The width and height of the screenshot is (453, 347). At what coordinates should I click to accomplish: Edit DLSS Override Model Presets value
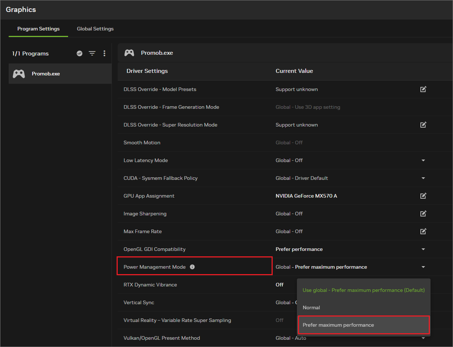point(423,89)
